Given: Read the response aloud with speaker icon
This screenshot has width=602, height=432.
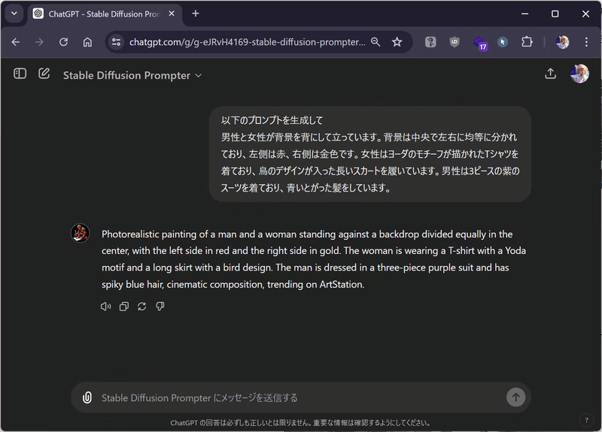Looking at the screenshot, I should (x=105, y=307).
